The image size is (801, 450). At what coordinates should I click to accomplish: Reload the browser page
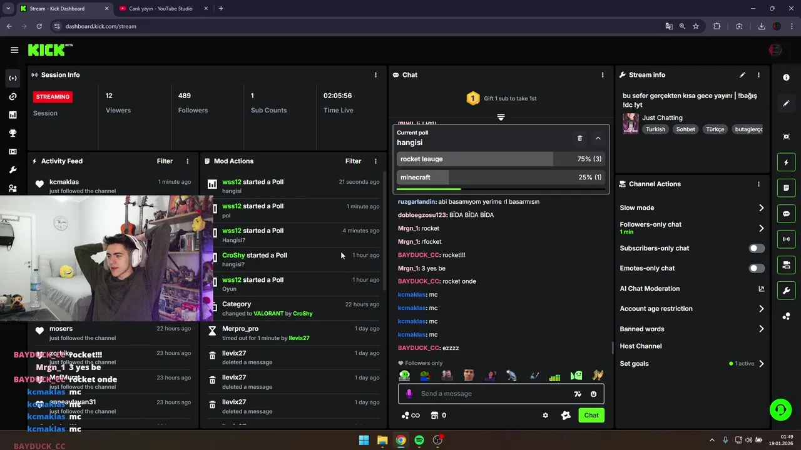[39, 26]
